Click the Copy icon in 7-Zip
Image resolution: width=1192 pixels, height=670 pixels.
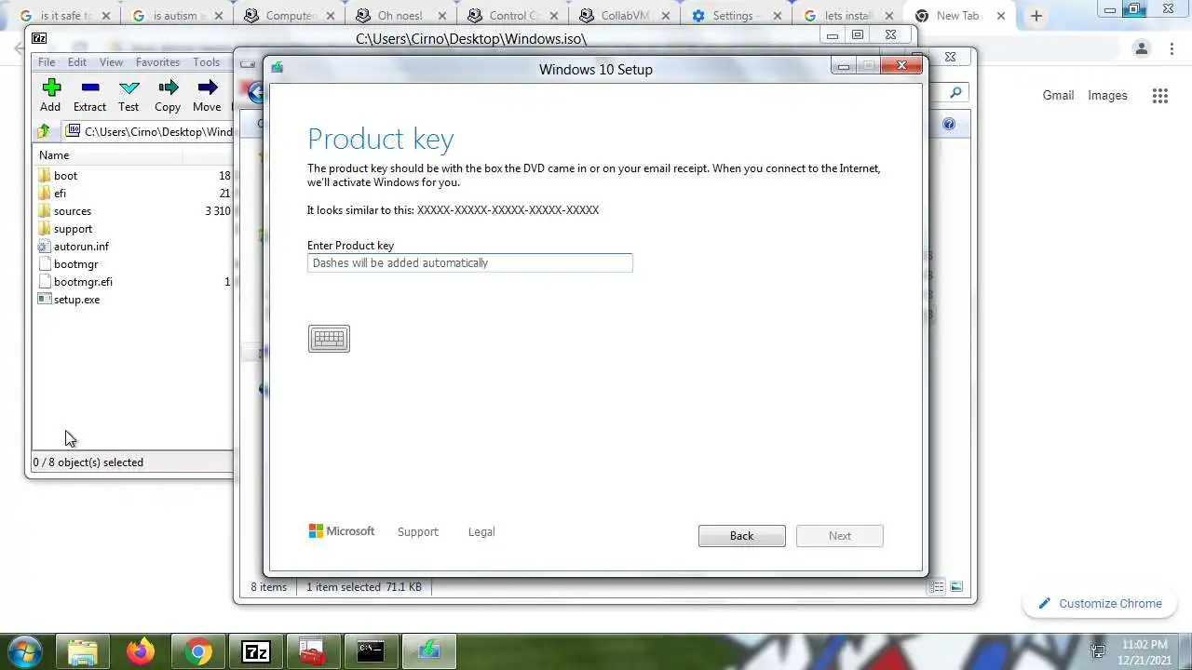point(169,87)
